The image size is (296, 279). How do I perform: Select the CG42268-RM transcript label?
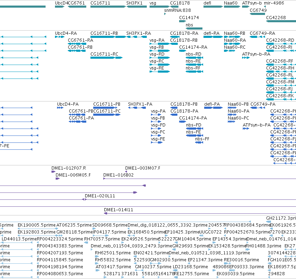tap(280, 82)
